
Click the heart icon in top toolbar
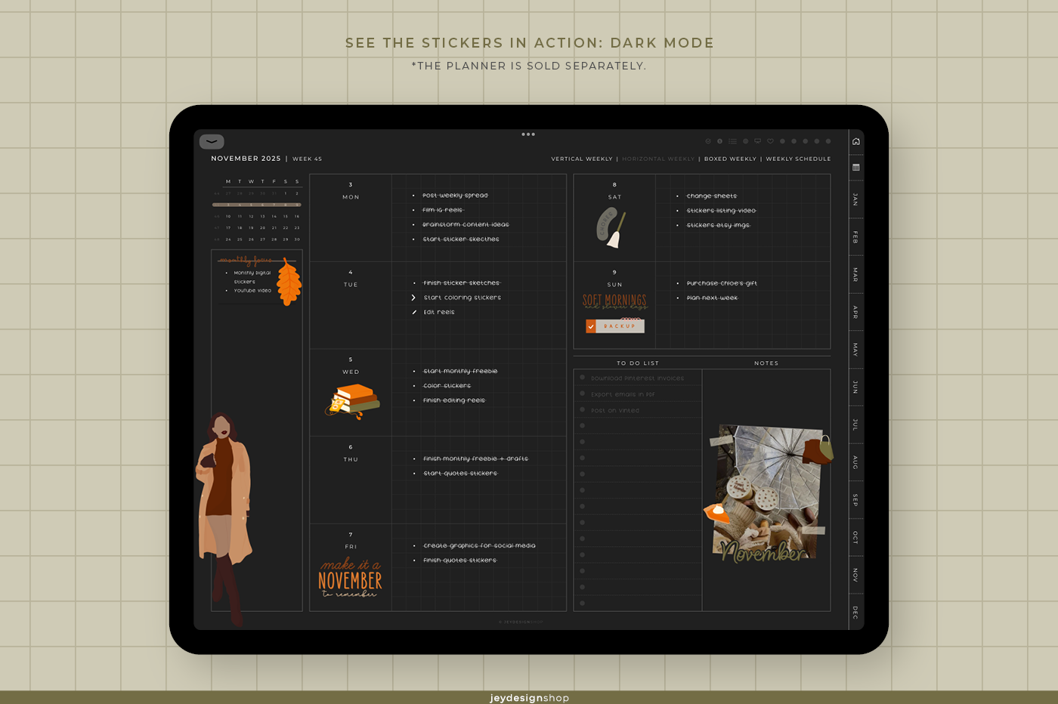tap(770, 141)
